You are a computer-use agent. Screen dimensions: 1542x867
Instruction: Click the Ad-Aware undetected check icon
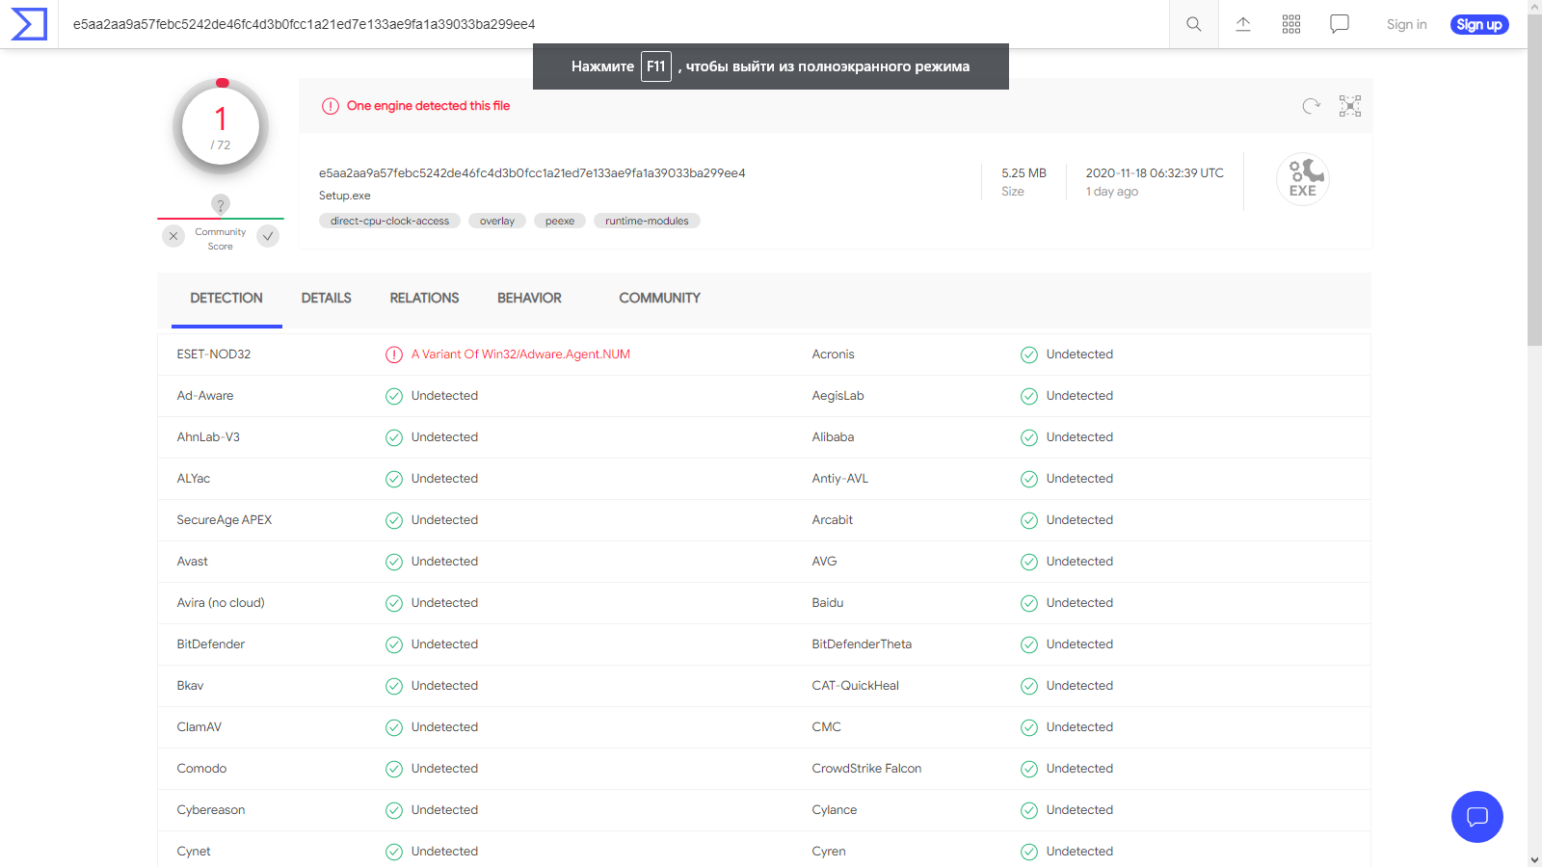(394, 396)
